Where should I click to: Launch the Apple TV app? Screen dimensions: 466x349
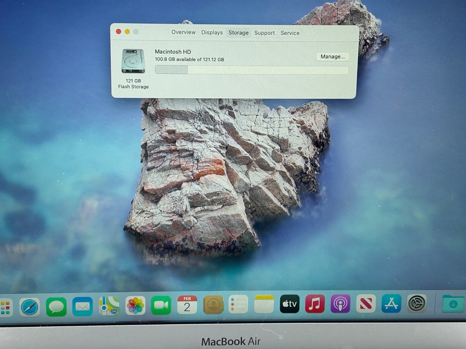[290, 304]
